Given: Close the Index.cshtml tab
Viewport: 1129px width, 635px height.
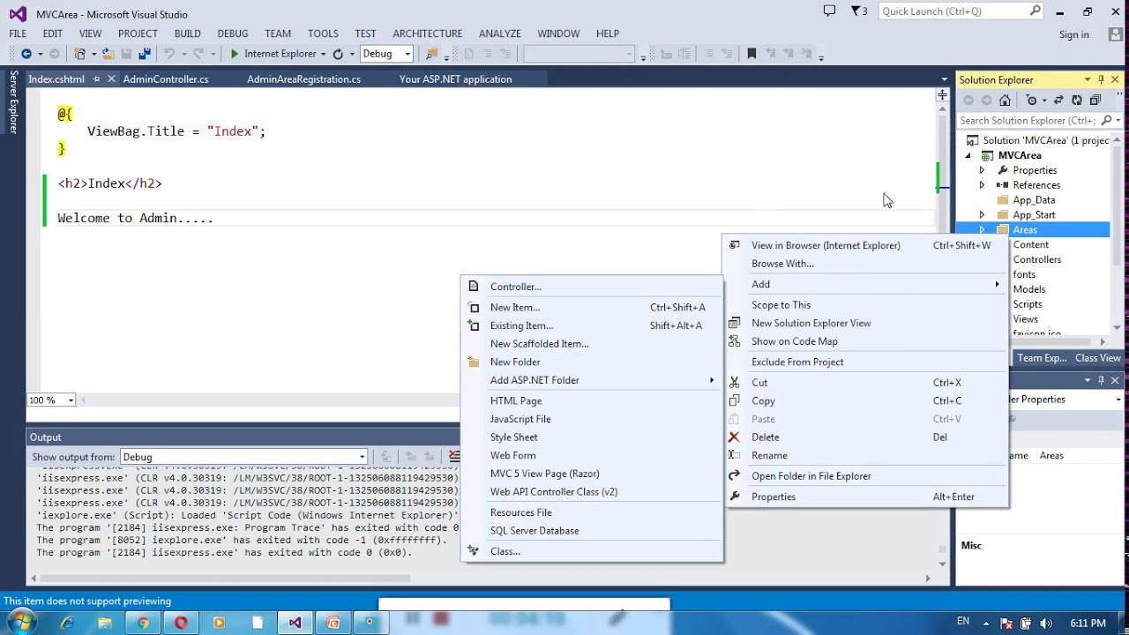Looking at the screenshot, I should [111, 79].
